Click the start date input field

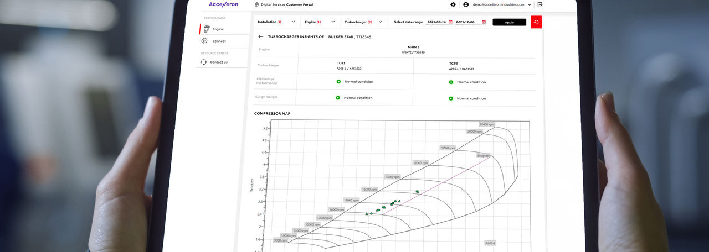click(x=436, y=22)
